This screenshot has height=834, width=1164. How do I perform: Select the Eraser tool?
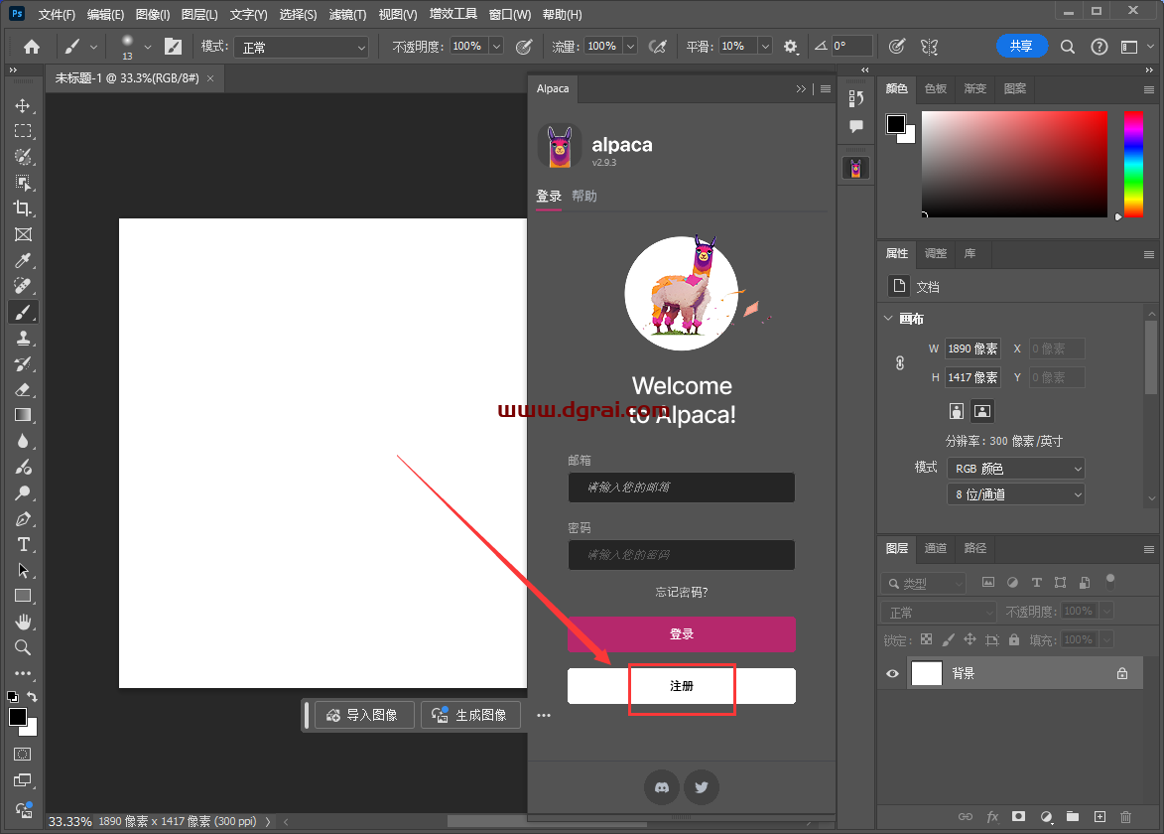click(23, 389)
